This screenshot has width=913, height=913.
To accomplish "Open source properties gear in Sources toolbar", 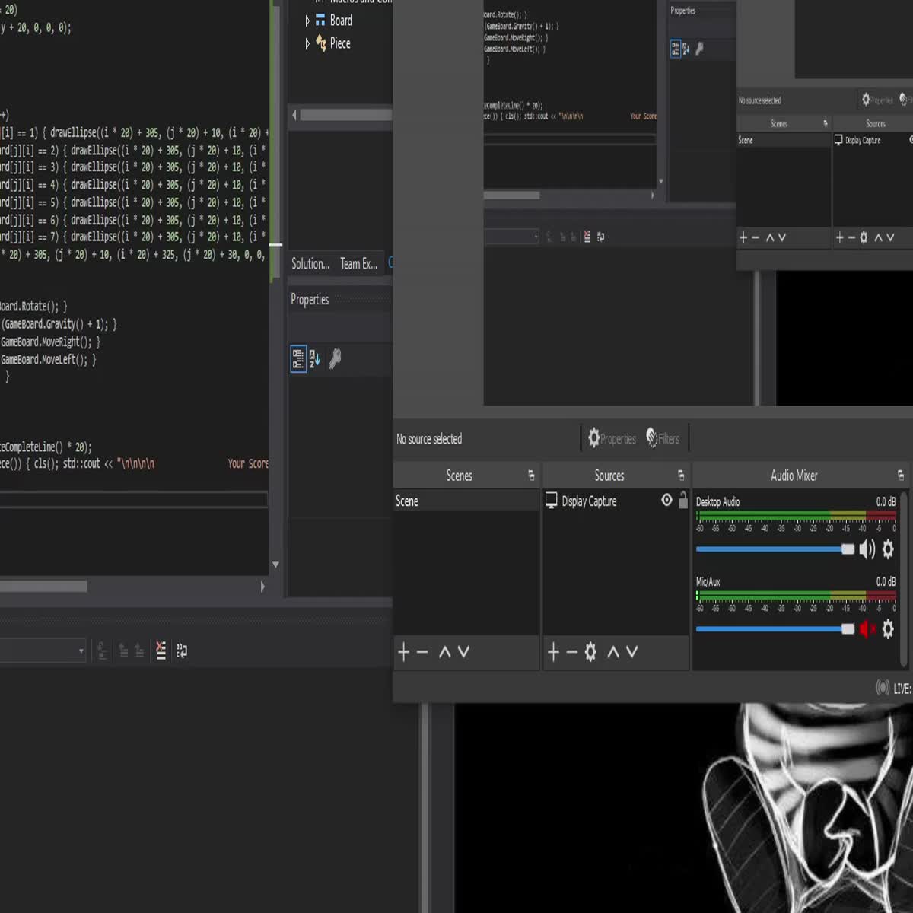I will click(590, 651).
